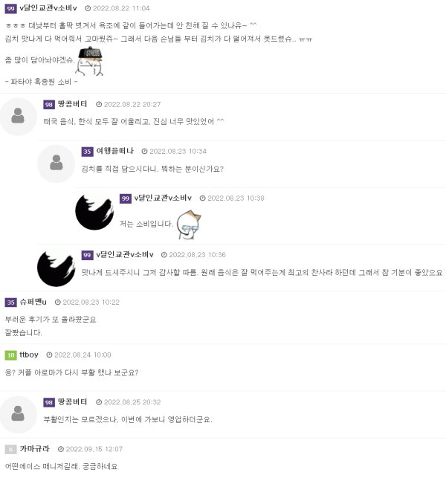446x478 pixels.
Task: Open 여행을떠나 gray profile avatar
Action: coord(56,164)
